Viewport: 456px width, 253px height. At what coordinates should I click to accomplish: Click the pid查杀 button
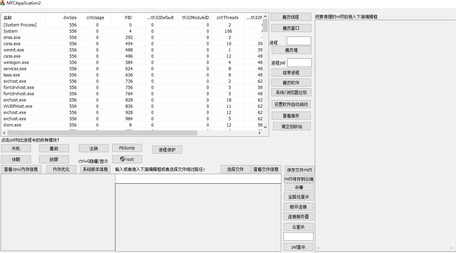tap(299, 247)
